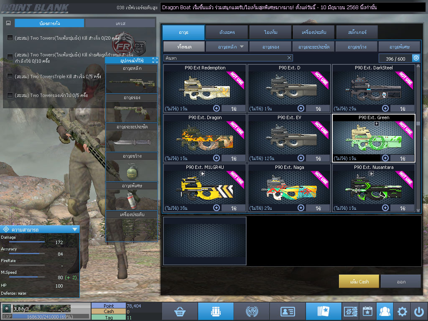Select the บัตรภารกิจ tab

coord(49,23)
